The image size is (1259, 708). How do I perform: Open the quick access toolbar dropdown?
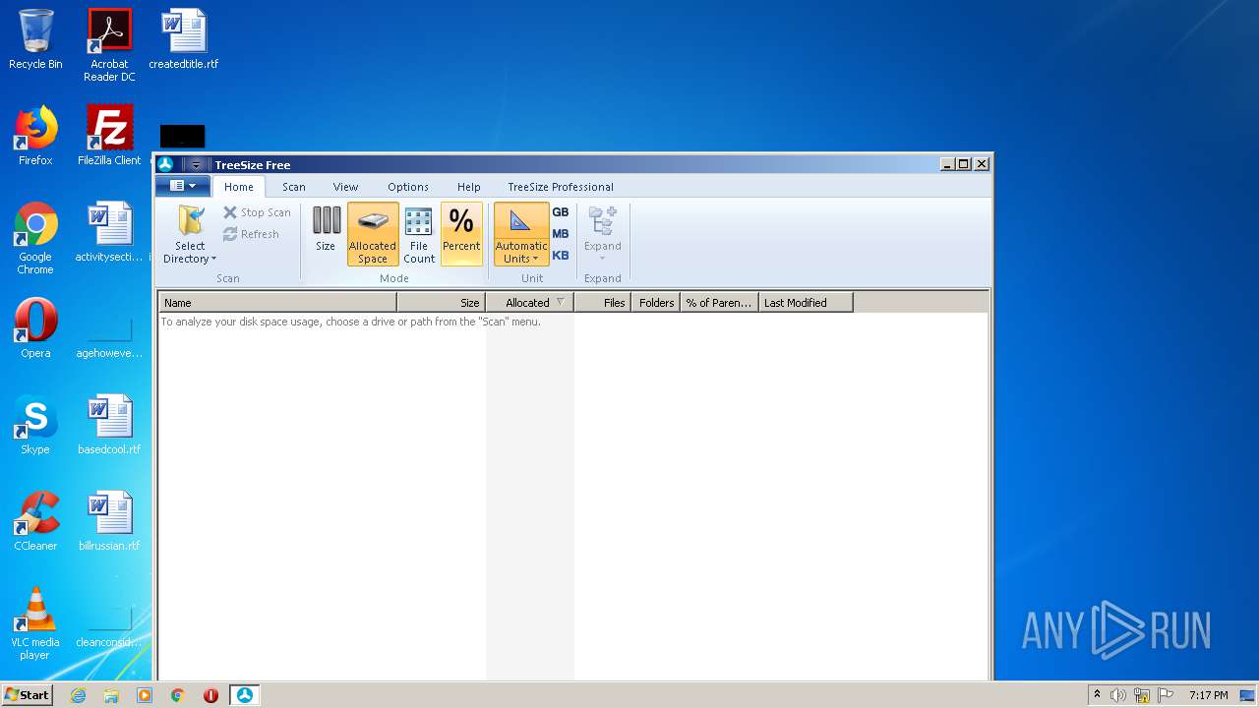197,165
